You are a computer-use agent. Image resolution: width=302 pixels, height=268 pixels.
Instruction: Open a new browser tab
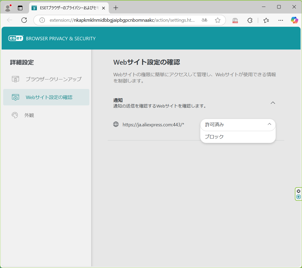pos(116,8)
